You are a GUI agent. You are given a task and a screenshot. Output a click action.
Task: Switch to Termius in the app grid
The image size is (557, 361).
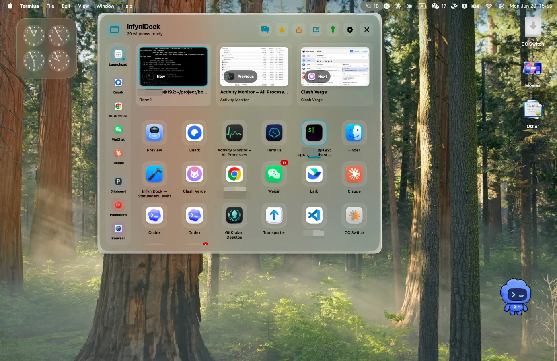[274, 133]
